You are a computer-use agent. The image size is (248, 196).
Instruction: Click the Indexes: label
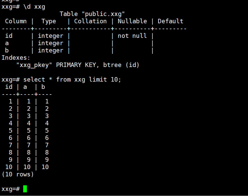pyautogui.click(x=16, y=58)
